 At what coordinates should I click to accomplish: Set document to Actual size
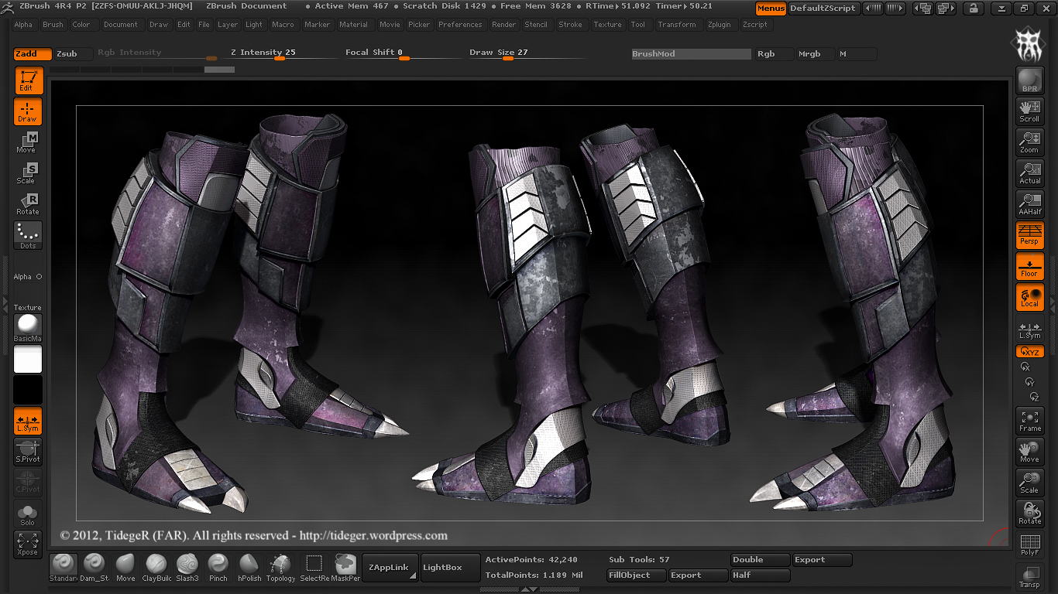point(1029,173)
